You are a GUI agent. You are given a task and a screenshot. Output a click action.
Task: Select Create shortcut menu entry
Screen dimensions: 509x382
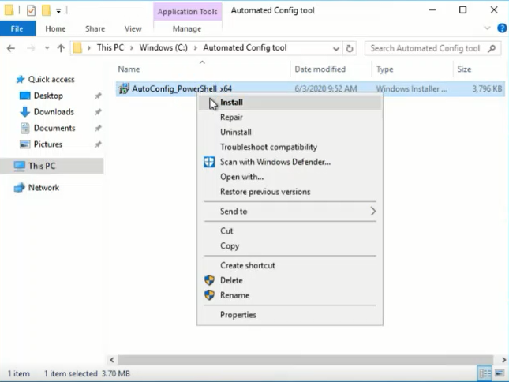(x=290, y=265)
